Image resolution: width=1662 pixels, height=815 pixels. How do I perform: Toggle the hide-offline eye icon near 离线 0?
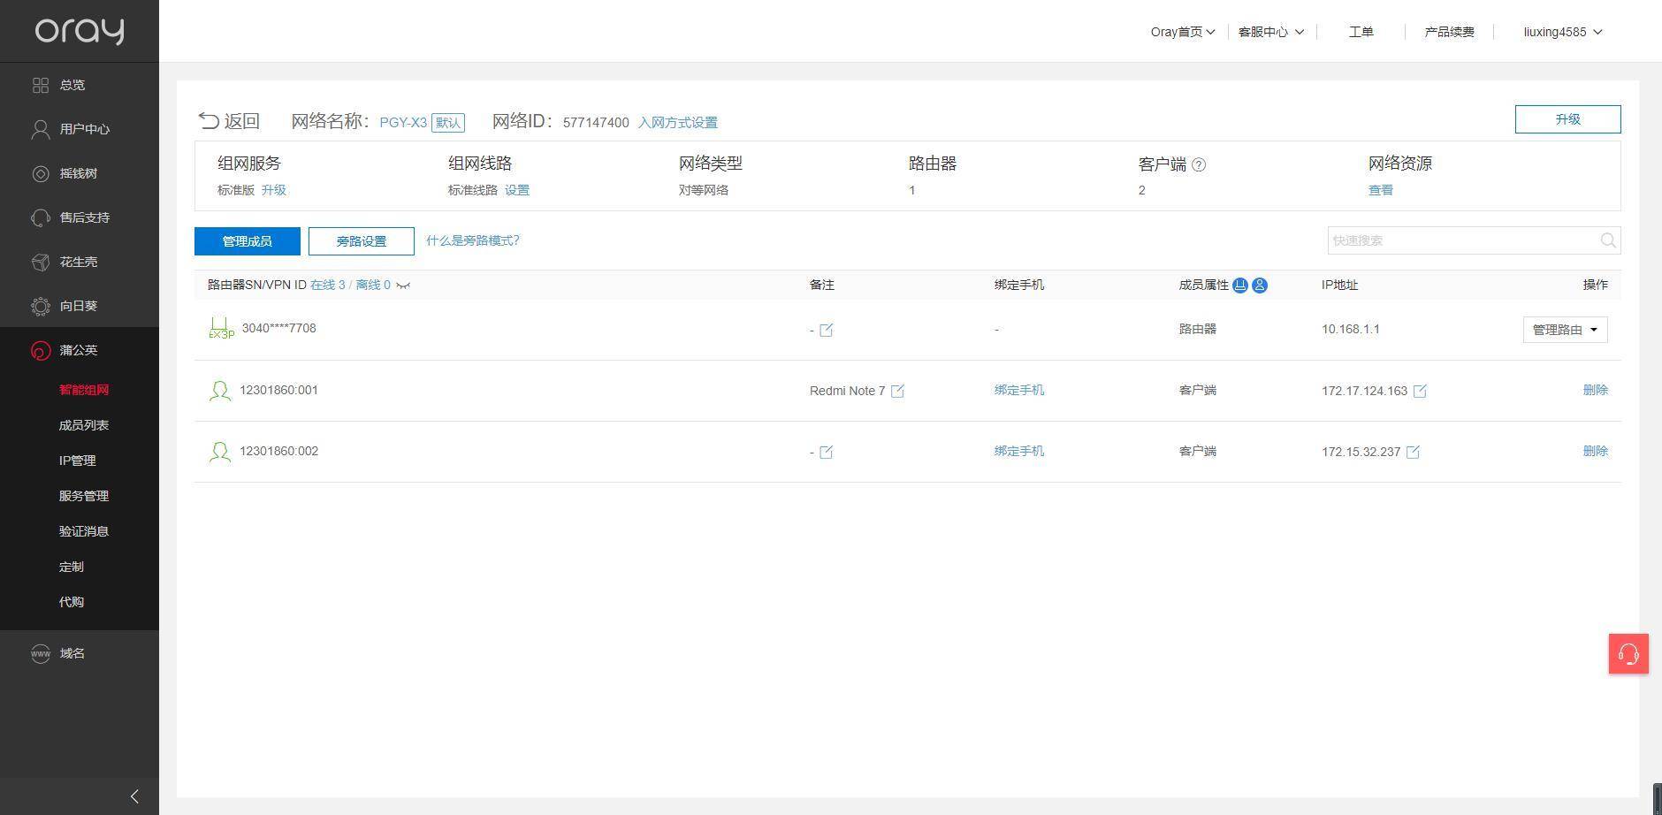[404, 286]
